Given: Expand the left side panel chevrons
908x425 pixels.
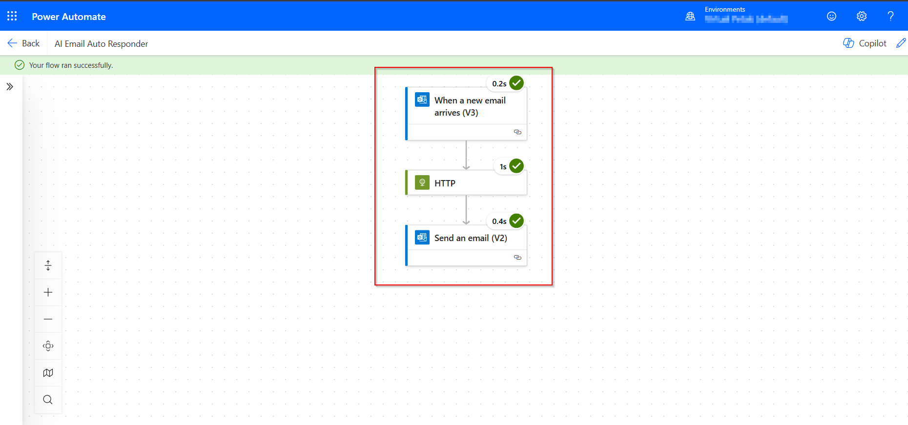Looking at the screenshot, I should coord(10,87).
